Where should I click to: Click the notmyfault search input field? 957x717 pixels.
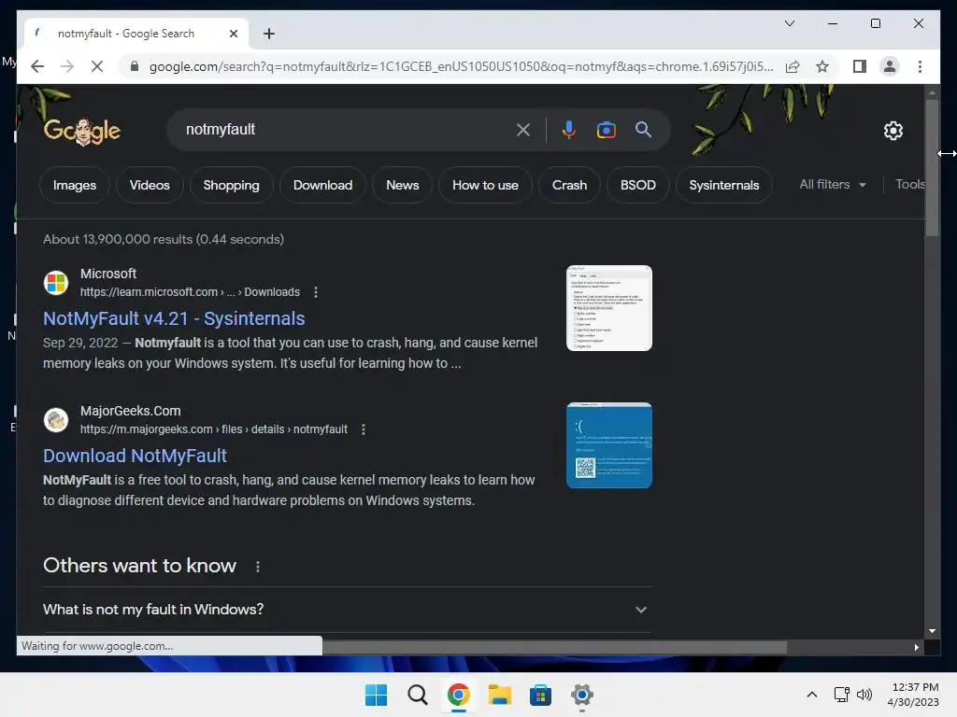click(345, 130)
